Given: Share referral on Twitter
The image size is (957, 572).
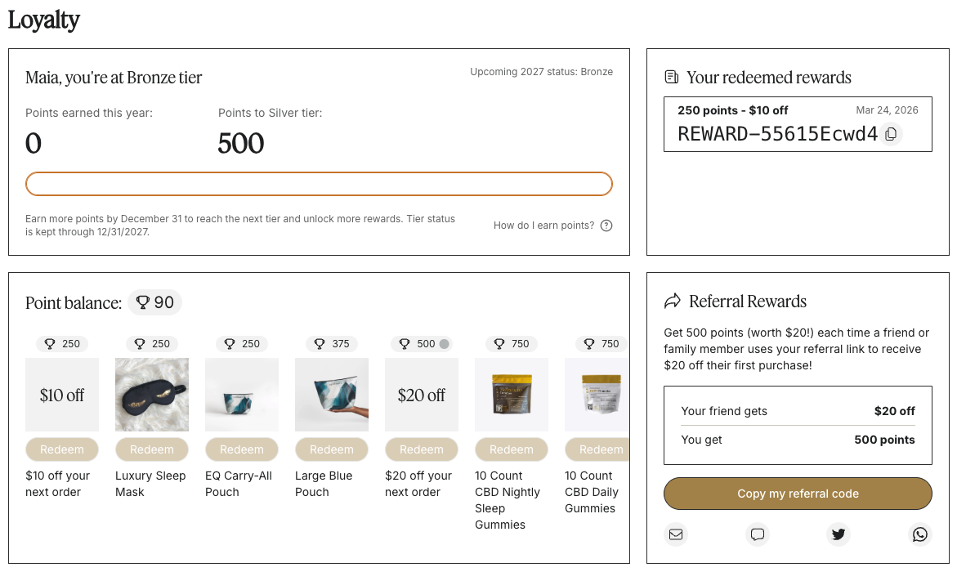Looking at the screenshot, I should [x=838, y=534].
